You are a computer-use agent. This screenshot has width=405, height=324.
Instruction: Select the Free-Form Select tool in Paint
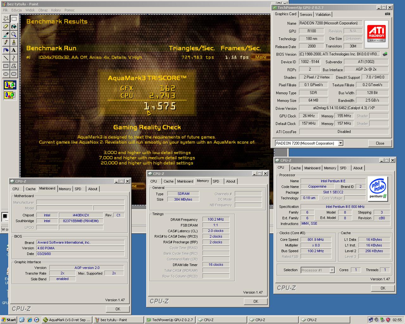6,19
